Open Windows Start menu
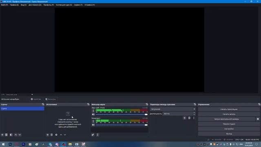Screen dimensions: 261x147 point(3,144)
